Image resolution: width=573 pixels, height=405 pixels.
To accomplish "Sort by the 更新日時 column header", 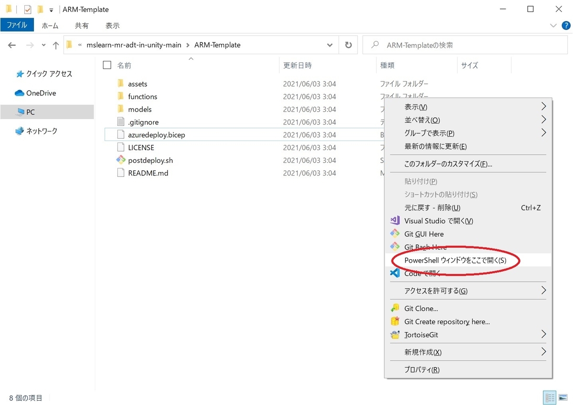I will pyautogui.click(x=297, y=65).
